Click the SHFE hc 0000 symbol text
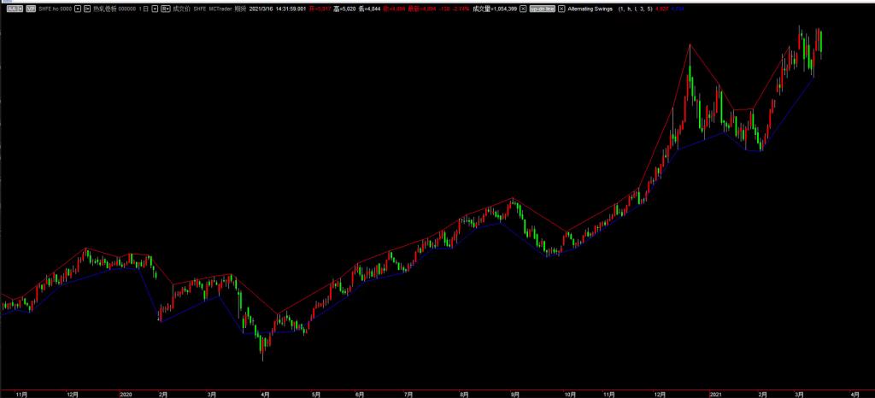The image size is (875, 398). 56,9
